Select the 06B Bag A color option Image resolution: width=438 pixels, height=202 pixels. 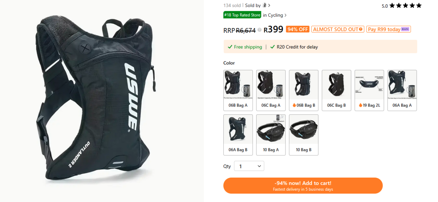tap(238, 90)
